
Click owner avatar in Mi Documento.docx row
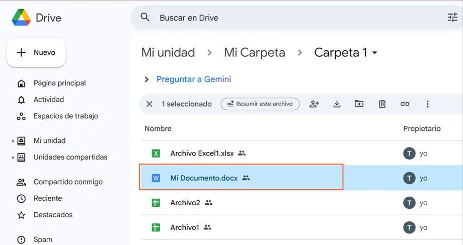coord(409,178)
